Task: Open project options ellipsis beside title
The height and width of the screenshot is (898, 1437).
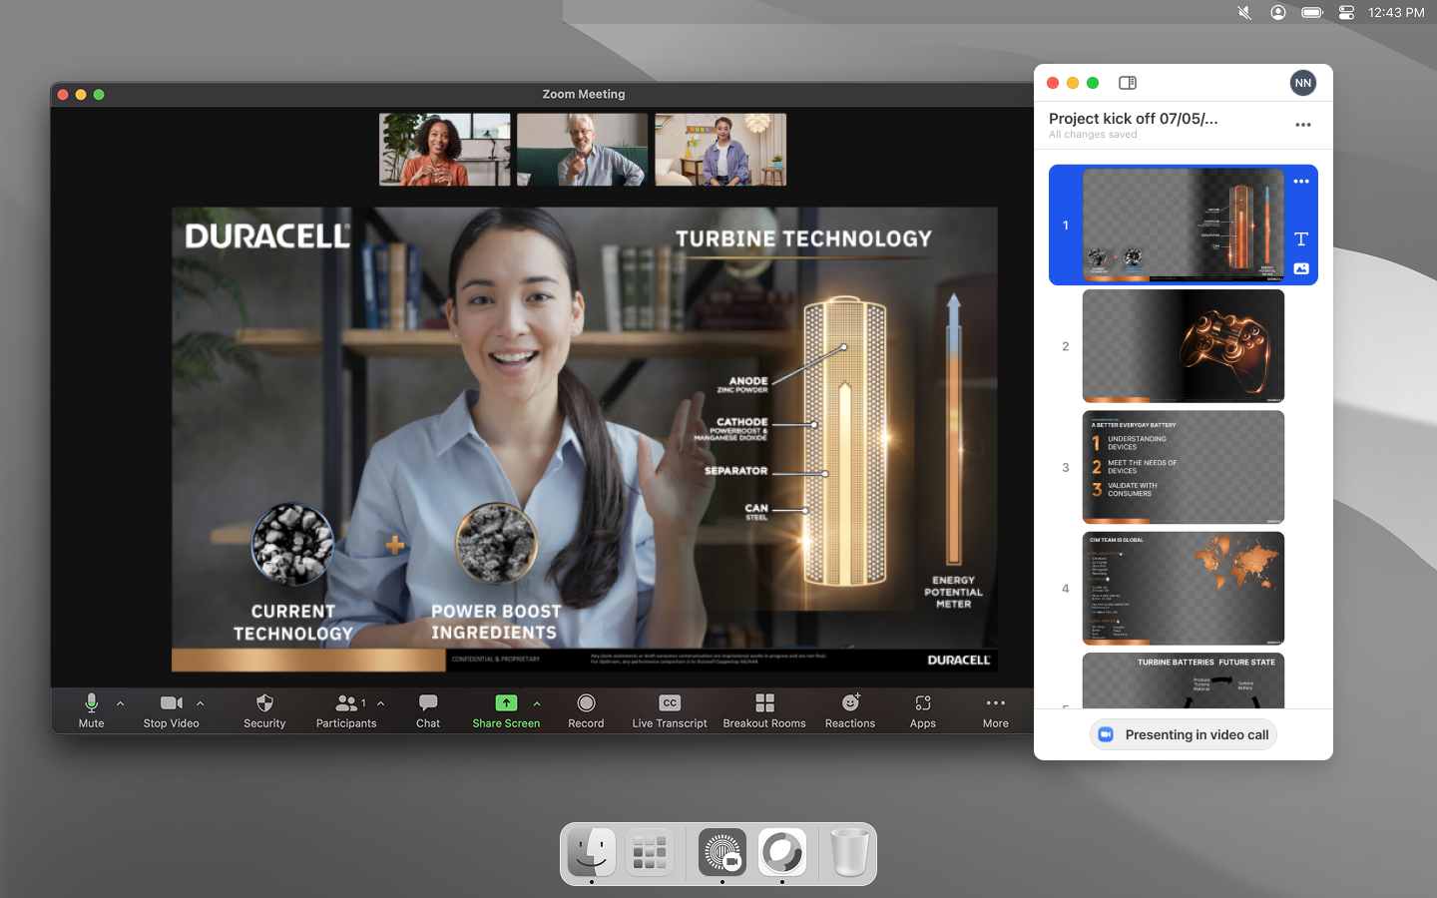Action: (1303, 125)
